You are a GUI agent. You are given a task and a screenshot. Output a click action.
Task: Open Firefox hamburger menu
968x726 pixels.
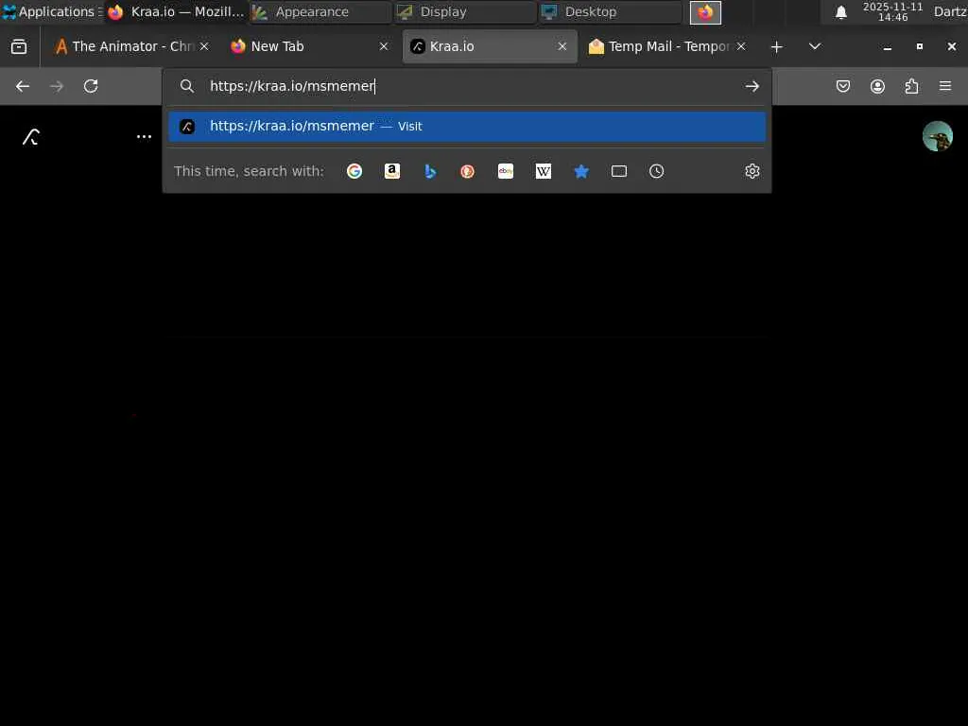945,86
